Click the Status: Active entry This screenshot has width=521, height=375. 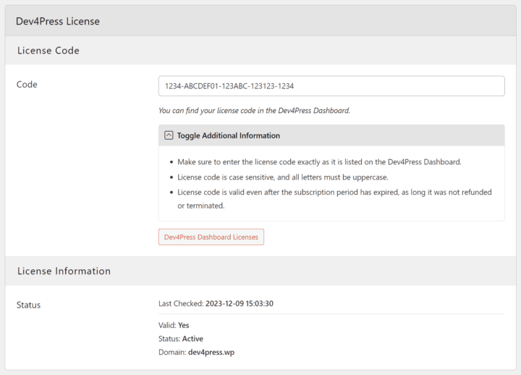(181, 339)
